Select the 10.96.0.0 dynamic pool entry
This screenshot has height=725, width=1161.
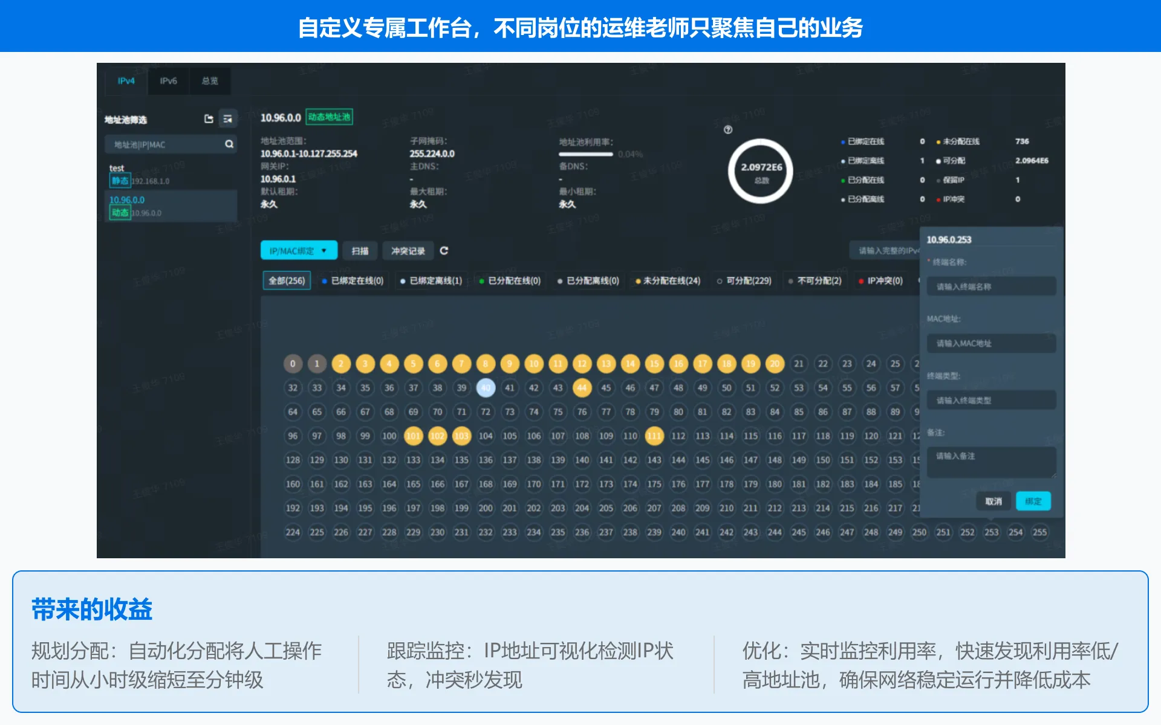tap(171, 206)
